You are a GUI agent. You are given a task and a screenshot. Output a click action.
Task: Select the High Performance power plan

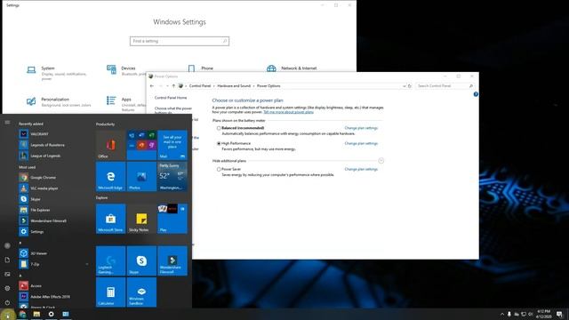pos(219,144)
